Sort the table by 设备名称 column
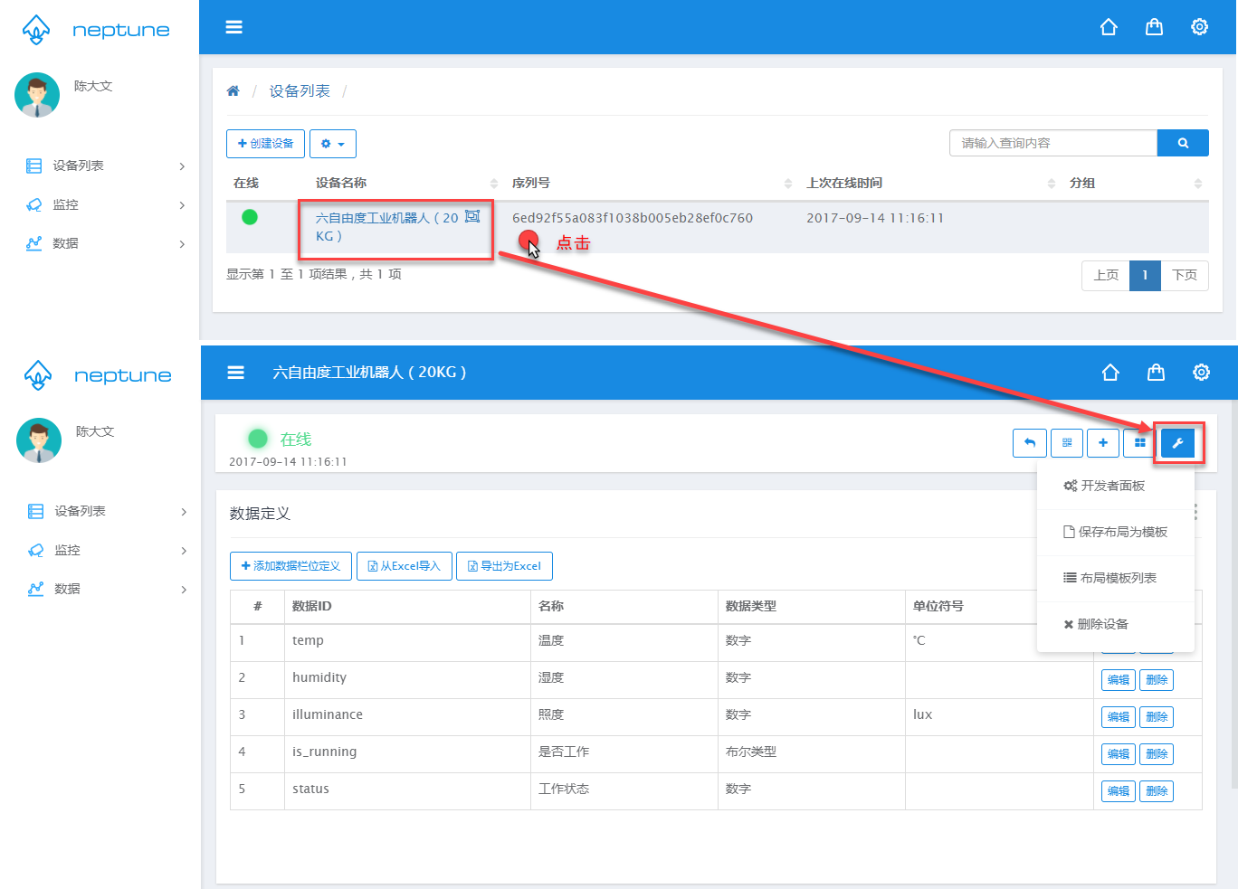This screenshot has height=889, width=1238. click(493, 184)
